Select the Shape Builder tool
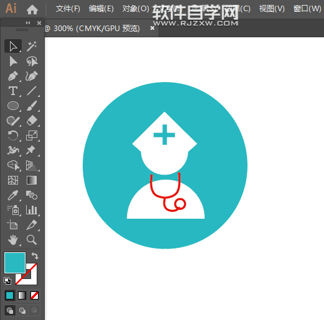The image size is (324, 320). point(13,165)
